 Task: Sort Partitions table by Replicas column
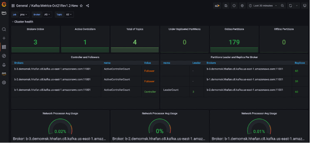pos(300,63)
